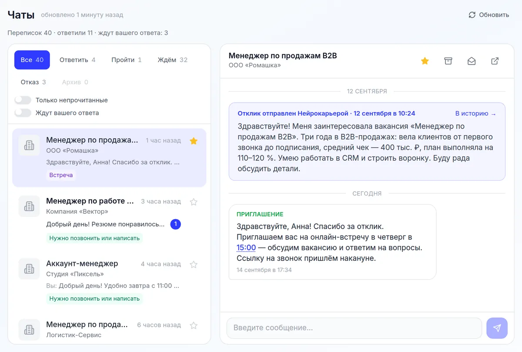Click the Переписок 40 summary line
Screen dimensions: 522x352
[x=88, y=33]
